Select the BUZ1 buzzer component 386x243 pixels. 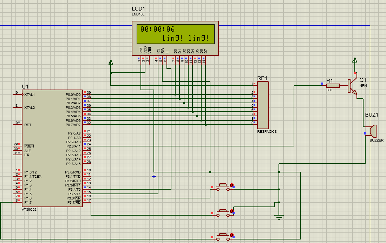tap(373, 131)
